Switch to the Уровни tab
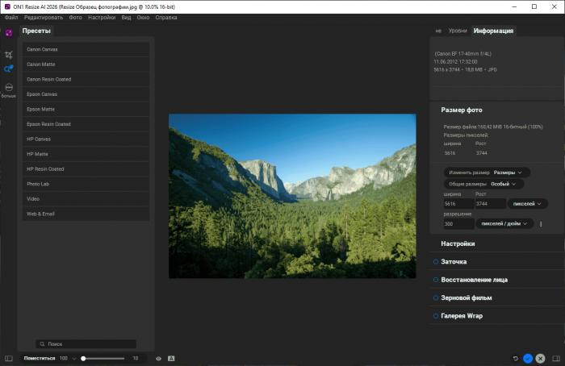 point(456,31)
